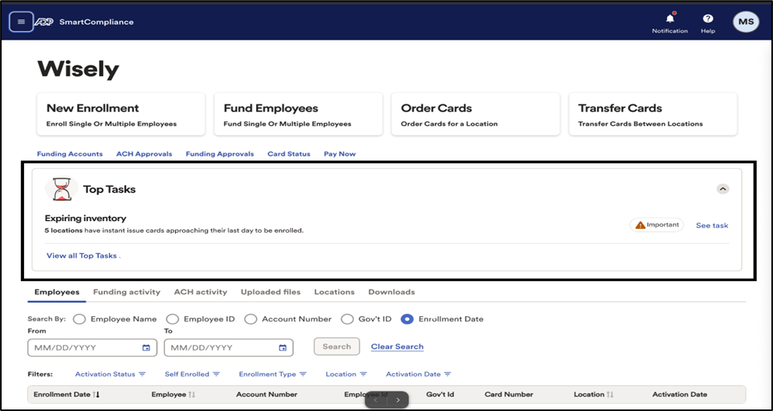Viewport: 773px width, 411px height.
Task: Click See task link
Action: [712, 225]
